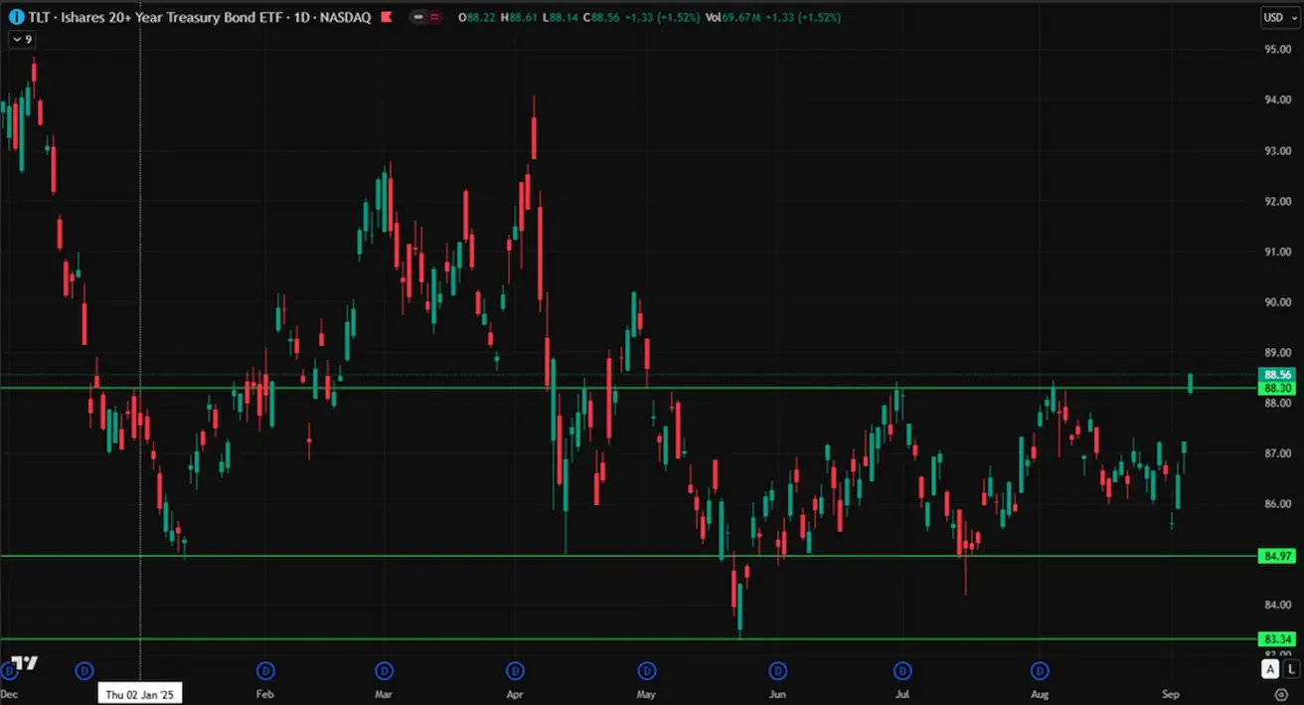1304x705 pixels.
Task: Click the 84.97 price line label
Action: [x=1278, y=556]
